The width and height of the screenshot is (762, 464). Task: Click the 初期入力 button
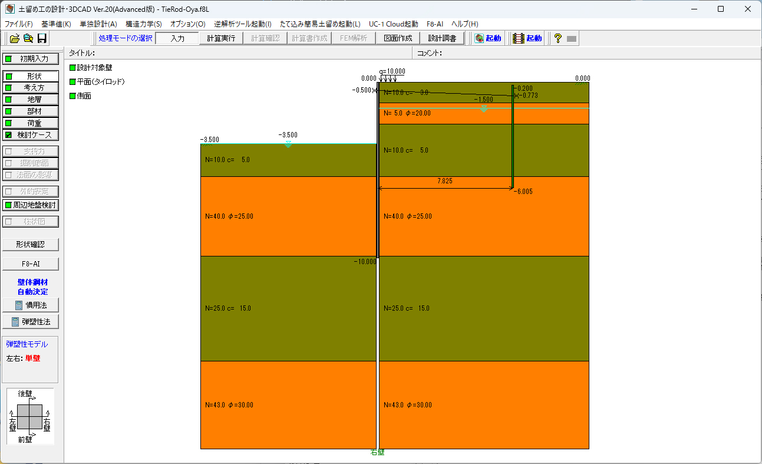[x=31, y=58]
